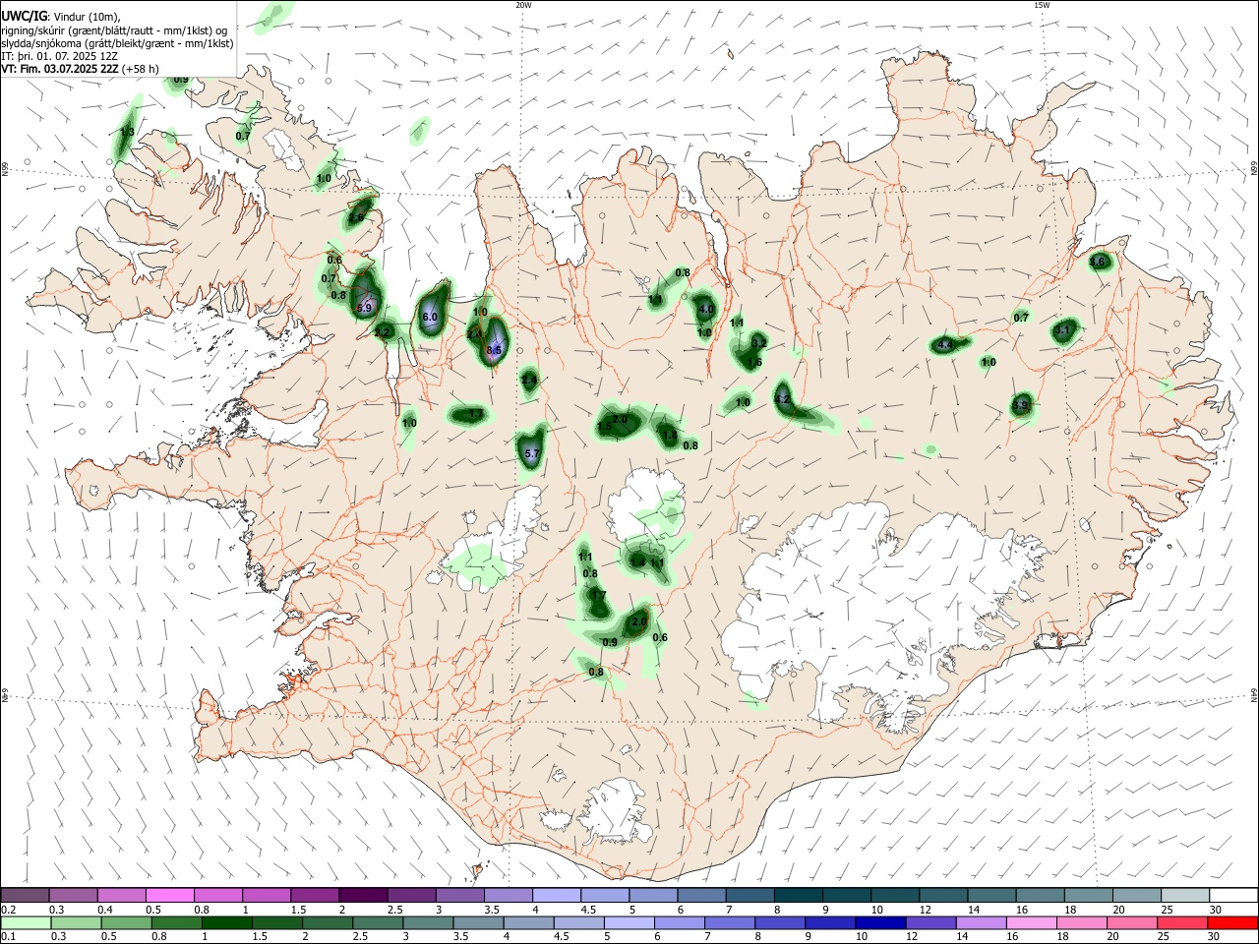Select the 5.7 rainfall value label

pos(532,453)
